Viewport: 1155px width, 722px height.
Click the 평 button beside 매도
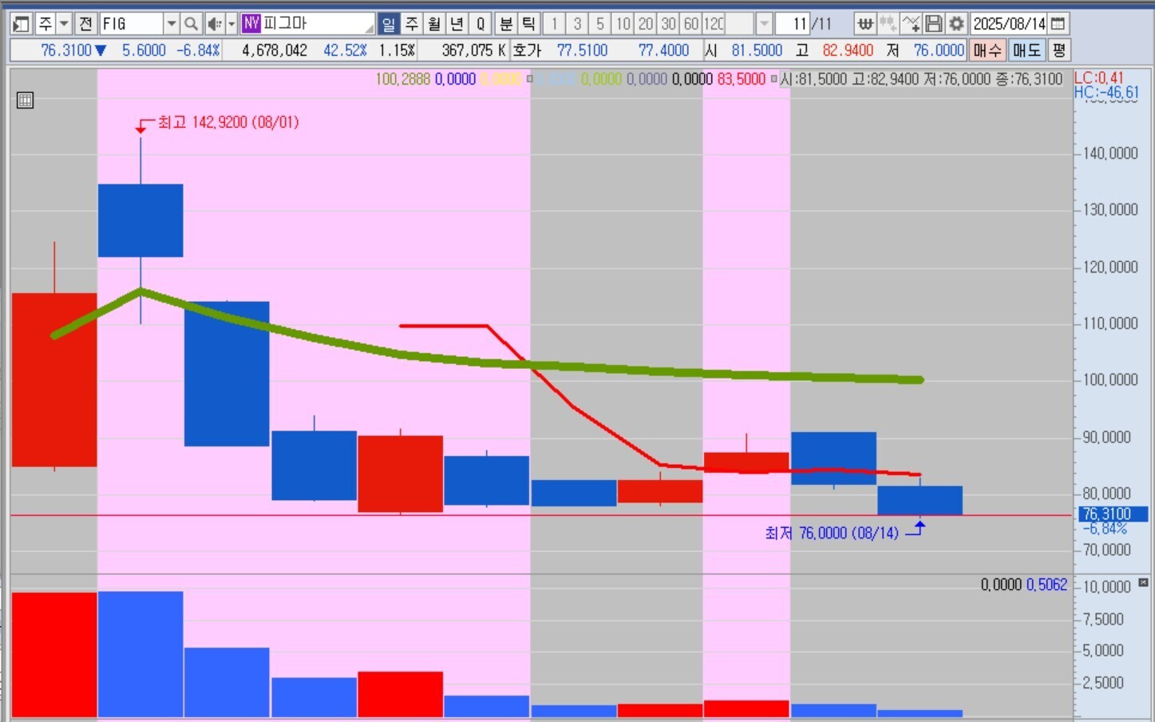click(x=1059, y=50)
